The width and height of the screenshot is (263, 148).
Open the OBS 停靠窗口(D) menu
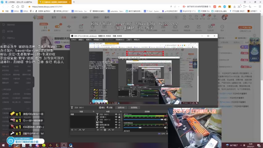click(98, 40)
